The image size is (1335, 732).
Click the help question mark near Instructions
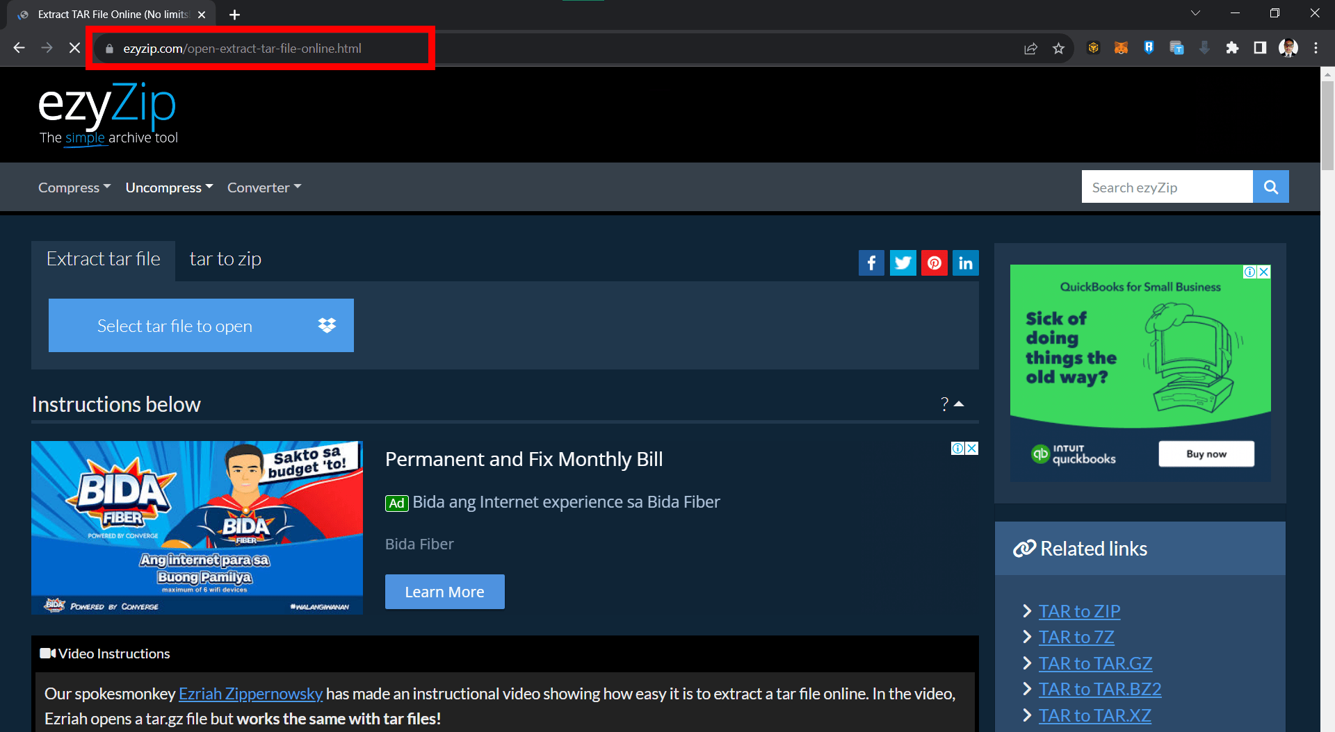coord(944,404)
